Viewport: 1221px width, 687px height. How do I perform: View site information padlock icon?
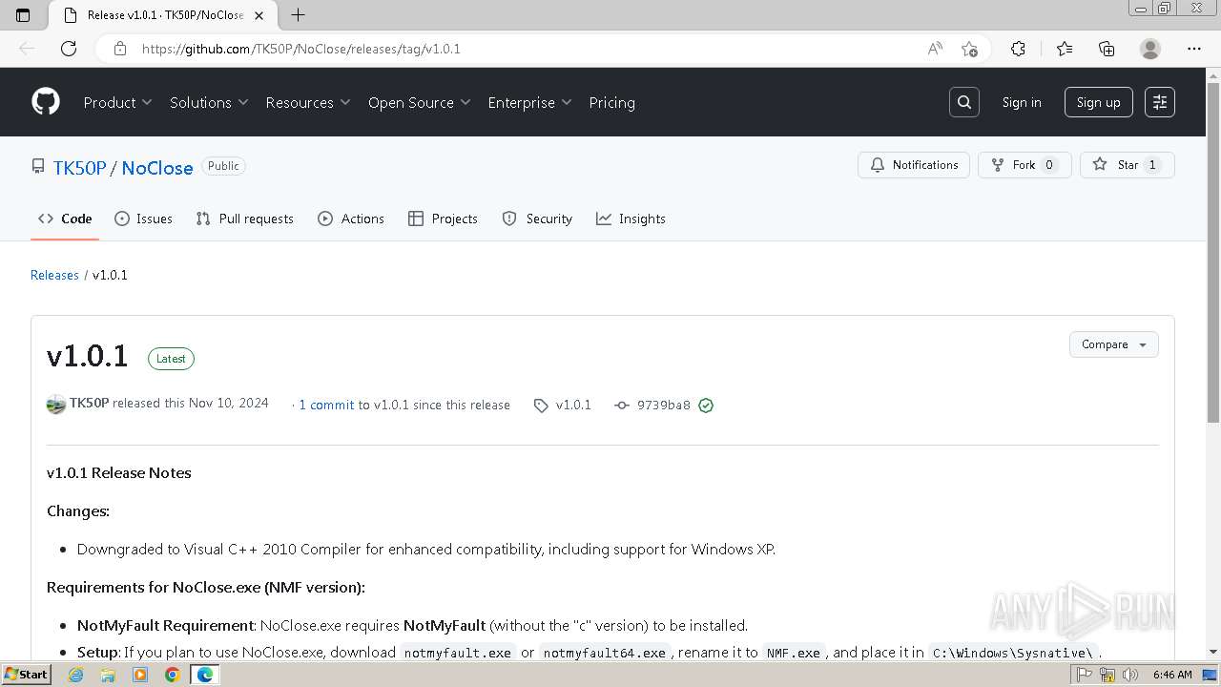[x=119, y=49]
